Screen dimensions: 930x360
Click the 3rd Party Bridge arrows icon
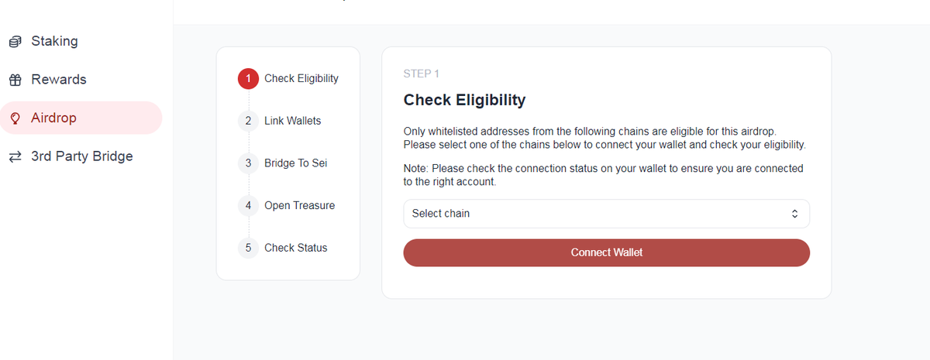pos(14,156)
